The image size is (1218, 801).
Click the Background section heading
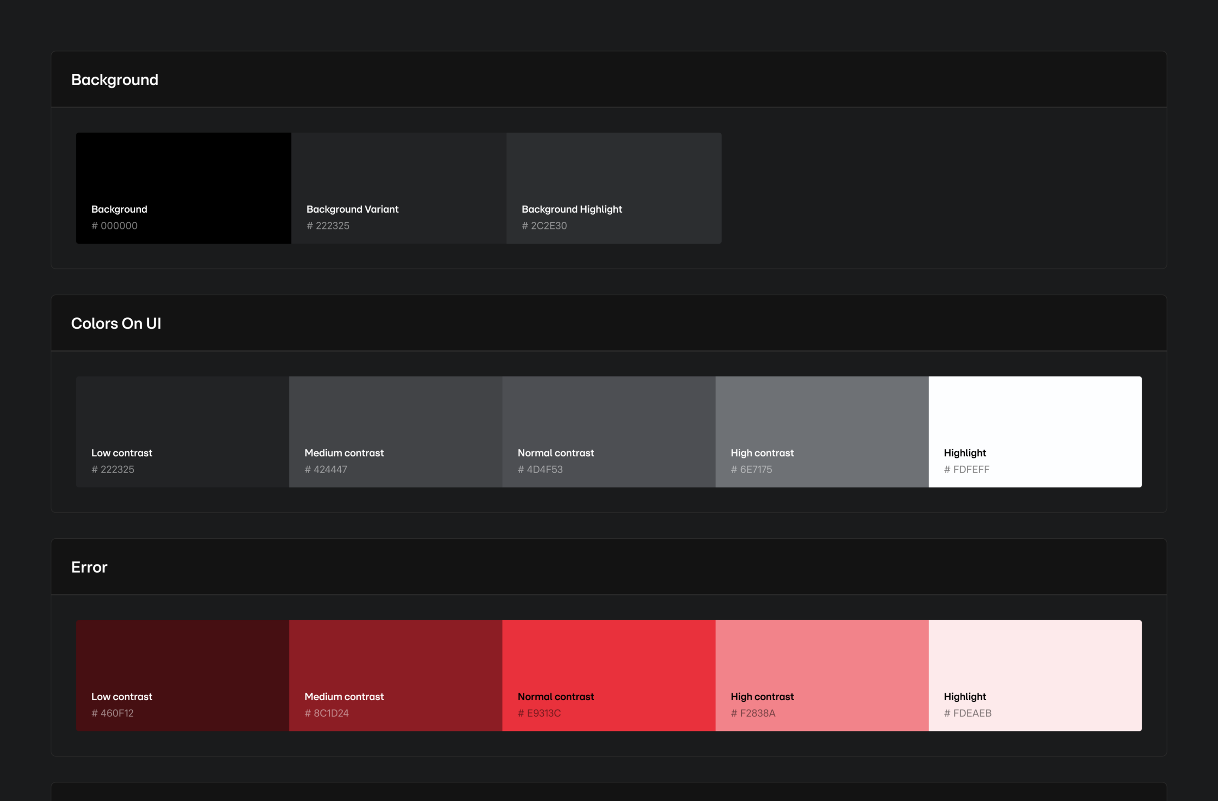[115, 80]
